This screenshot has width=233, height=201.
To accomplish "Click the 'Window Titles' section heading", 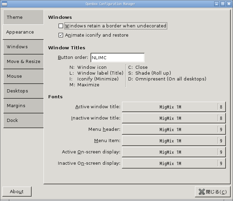I will (66, 48).
